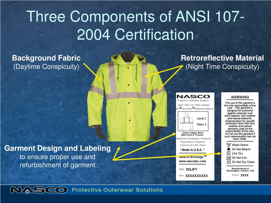Click 'Protective Outerwear Solutions' under label logo
Screen dimensions: 271x203
pos(193,100)
